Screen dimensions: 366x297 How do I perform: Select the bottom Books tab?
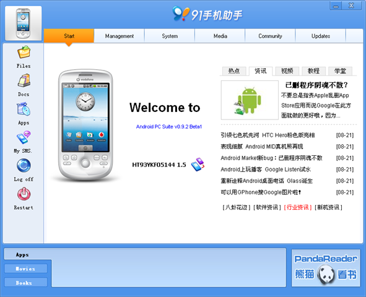tap(25, 283)
